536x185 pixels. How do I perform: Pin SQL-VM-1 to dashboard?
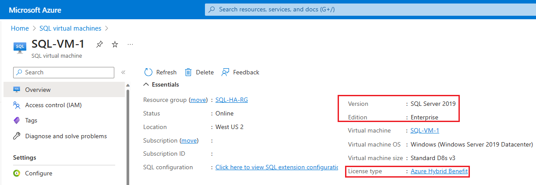click(x=99, y=44)
